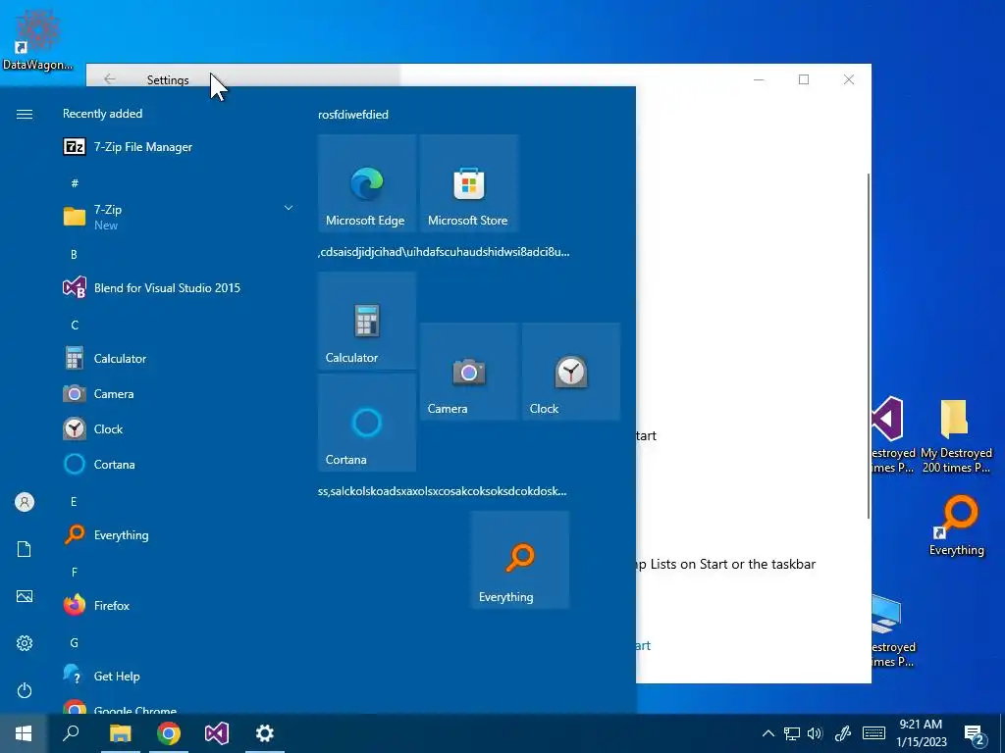The image size is (1005, 753).
Task: Show hidden system tray icons
Action: click(767, 733)
